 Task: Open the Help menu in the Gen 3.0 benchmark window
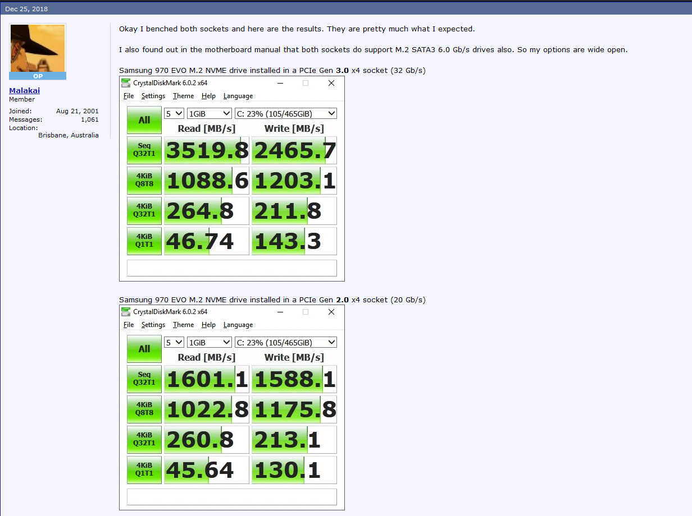tap(208, 96)
